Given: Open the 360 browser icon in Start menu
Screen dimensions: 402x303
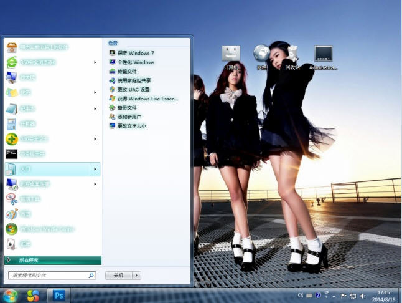Looking at the screenshot, I should tap(12, 62).
